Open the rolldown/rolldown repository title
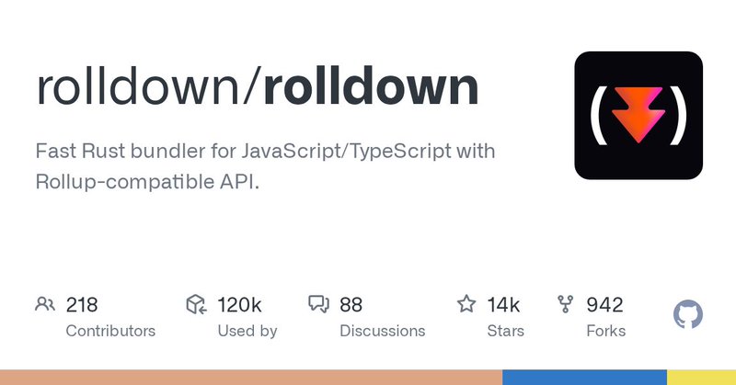736x385 pixels. click(x=258, y=87)
